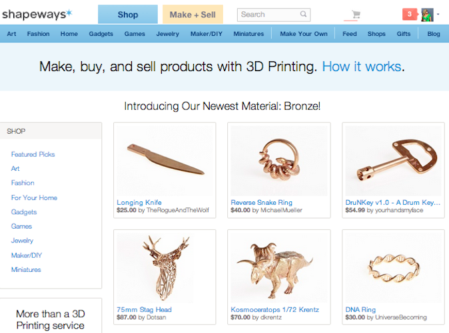This screenshot has height=333, width=449.
Task: Click the search magnifier icon
Action: (304, 14)
